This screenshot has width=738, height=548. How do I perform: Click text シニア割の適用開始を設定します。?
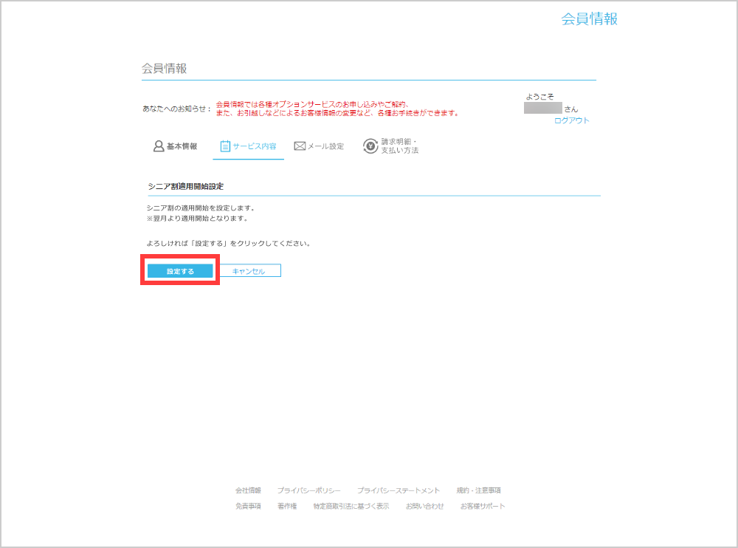pos(201,208)
